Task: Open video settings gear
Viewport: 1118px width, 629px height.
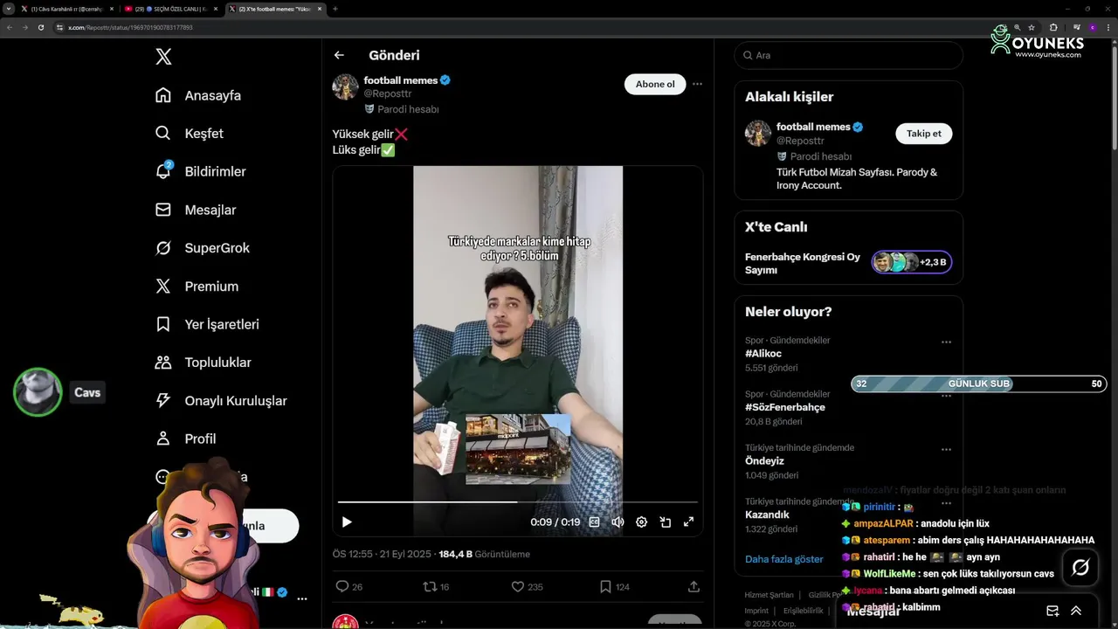Action: (641, 522)
